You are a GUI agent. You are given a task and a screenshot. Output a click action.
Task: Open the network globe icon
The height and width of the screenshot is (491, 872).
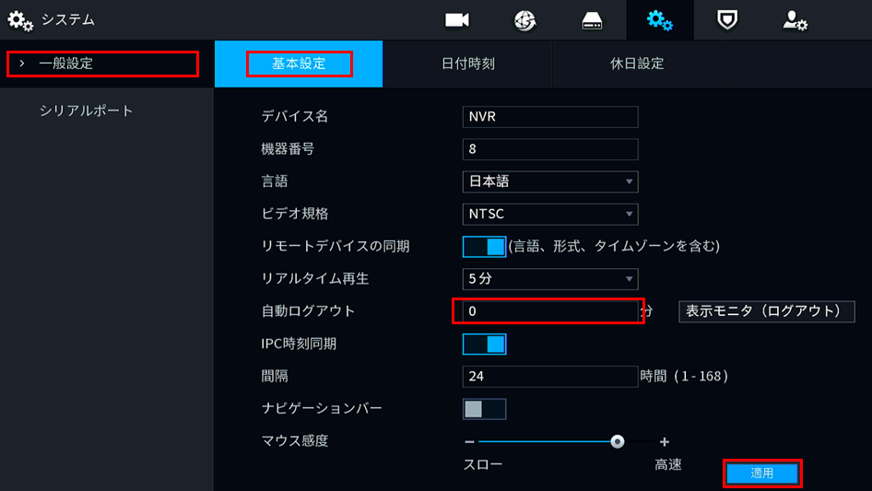[x=525, y=20]
